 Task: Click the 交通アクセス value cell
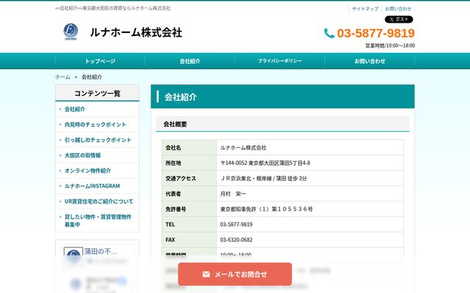tap(310, 179)
